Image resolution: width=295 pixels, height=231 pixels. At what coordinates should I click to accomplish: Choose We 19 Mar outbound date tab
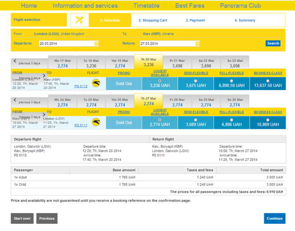[120, 63]
